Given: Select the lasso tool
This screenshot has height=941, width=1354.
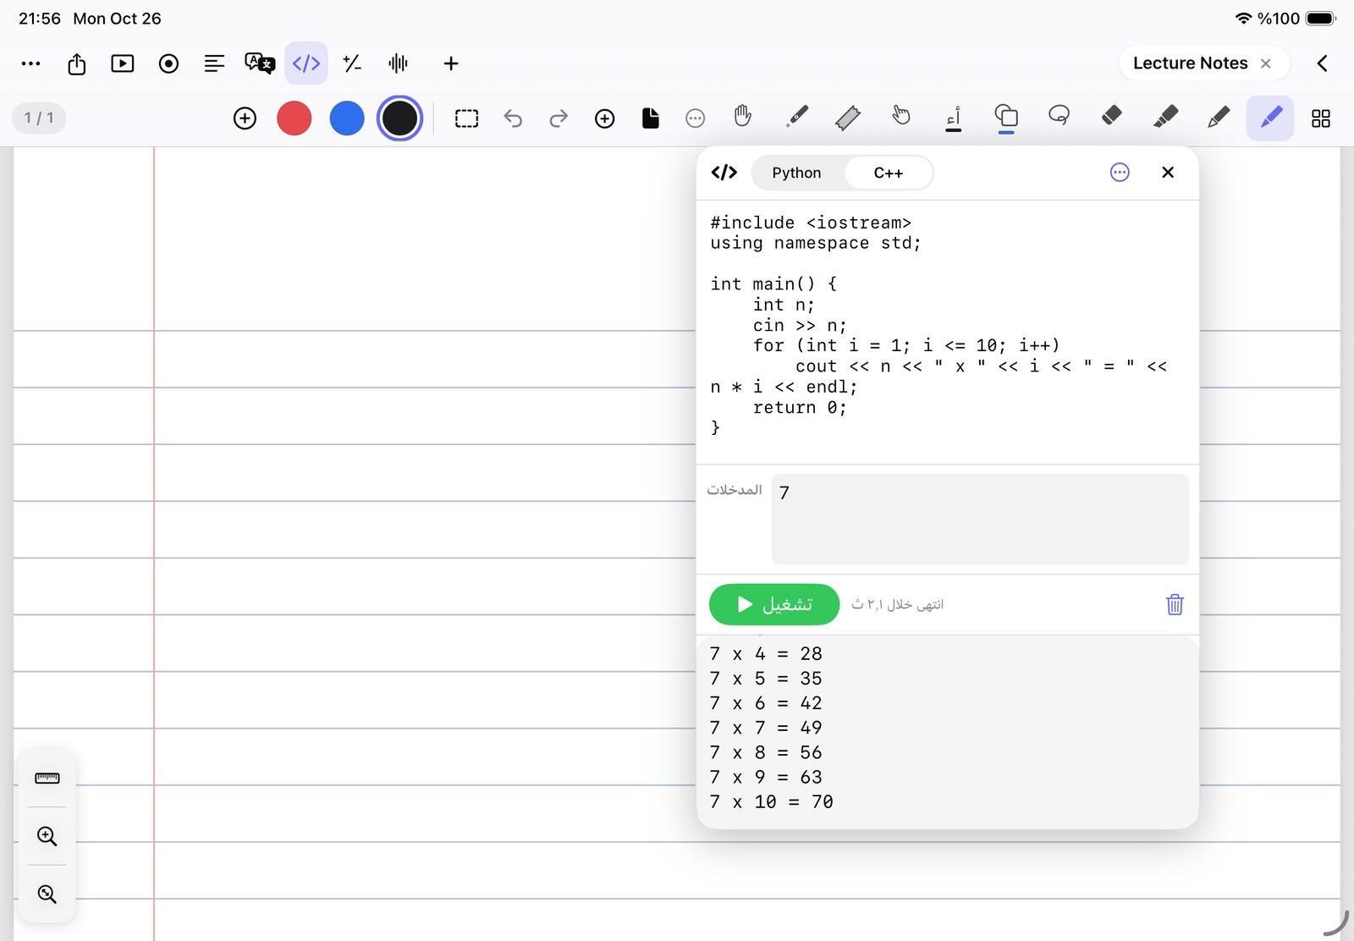Looking at the screenshot, I should [x=1059, y=116].
